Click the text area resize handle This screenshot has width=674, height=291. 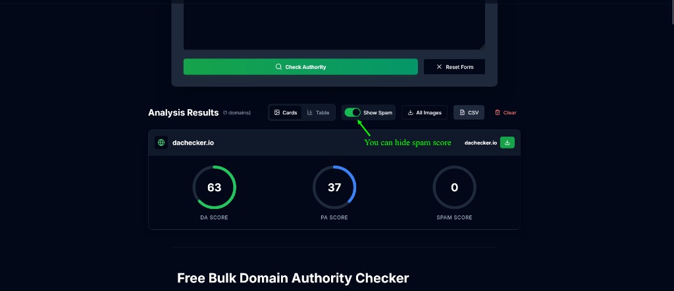tap(482, 47)
